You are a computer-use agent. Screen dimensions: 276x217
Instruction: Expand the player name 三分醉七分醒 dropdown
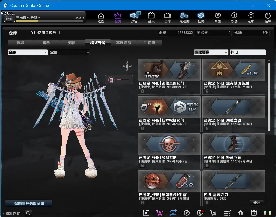tap(39, 18)
